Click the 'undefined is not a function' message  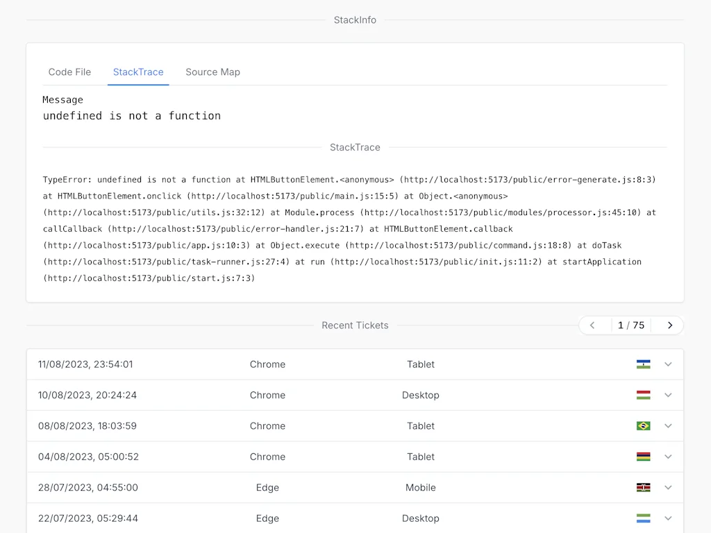[132, 116]
